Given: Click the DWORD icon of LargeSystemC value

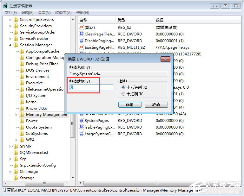Looking at the screenshot, I should (82, 134).
